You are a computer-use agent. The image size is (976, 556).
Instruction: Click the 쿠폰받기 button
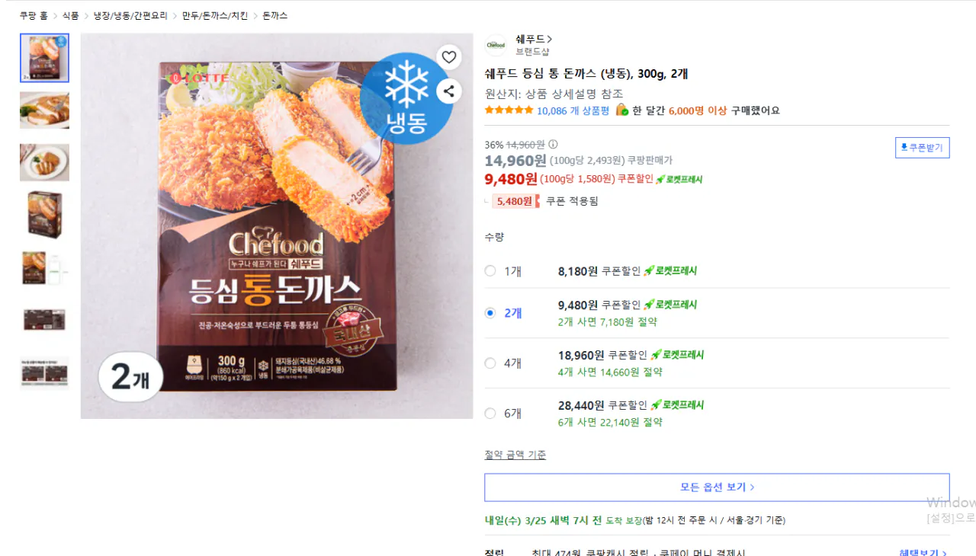(x=922, y=147)
